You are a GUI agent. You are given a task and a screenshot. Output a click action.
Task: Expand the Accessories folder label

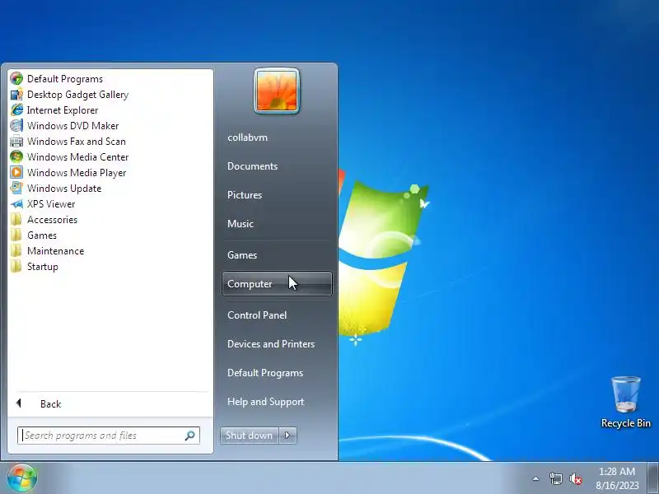(53, 220)
